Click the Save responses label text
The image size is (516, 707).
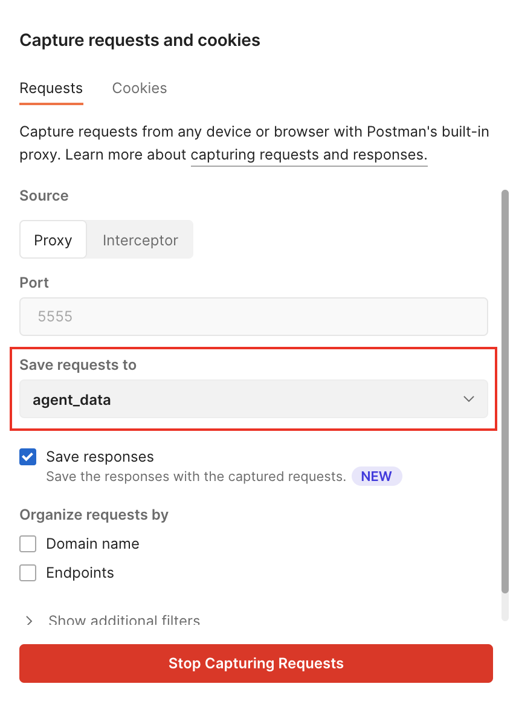[x=100, y=457]
